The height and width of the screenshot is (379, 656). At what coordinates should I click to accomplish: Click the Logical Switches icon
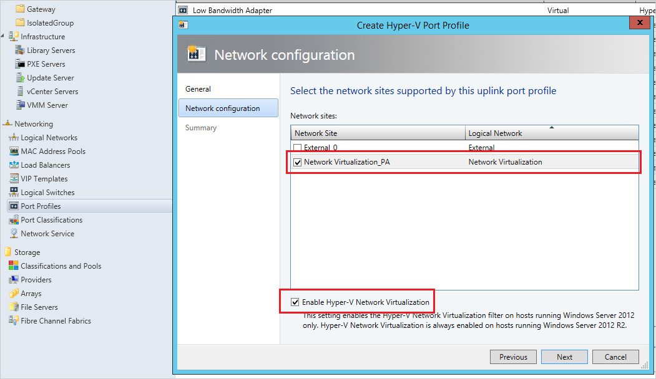tap(14, 192)
